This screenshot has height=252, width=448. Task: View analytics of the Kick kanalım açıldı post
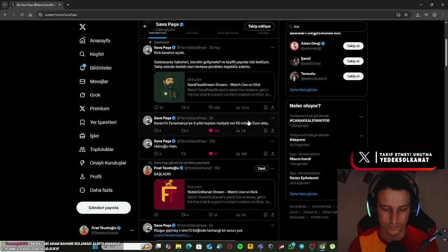click(238, 107)
